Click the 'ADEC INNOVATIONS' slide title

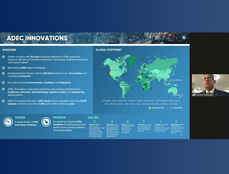[x=37, y=38]
